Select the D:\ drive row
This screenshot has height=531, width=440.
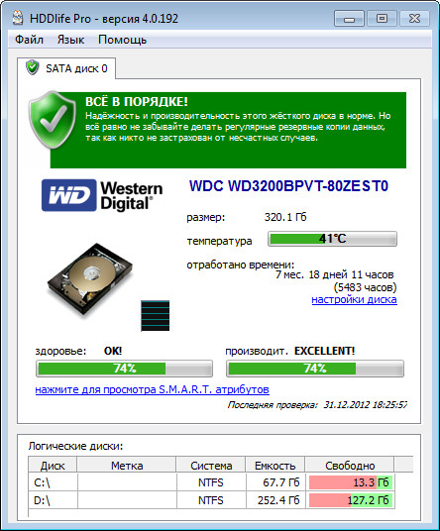[x=212, y=500]
